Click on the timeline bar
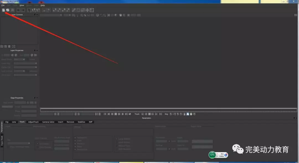Image resolution: width=299 pixels, height=163 pixels. point(166,110)
